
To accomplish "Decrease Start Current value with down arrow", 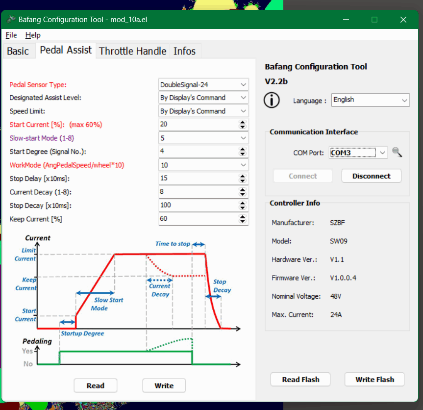I will pyautogui.click(x=242, y=127).
